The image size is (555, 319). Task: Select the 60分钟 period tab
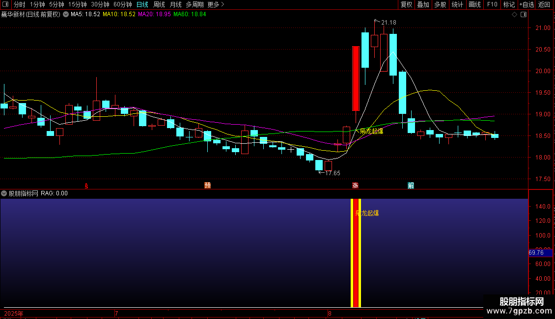pos(122,4)
